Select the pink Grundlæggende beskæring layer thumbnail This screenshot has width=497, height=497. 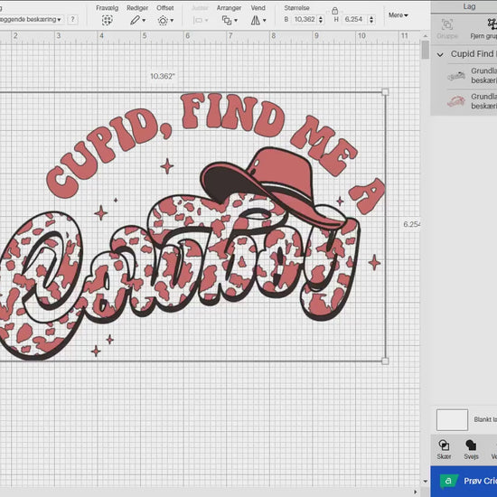456,102
